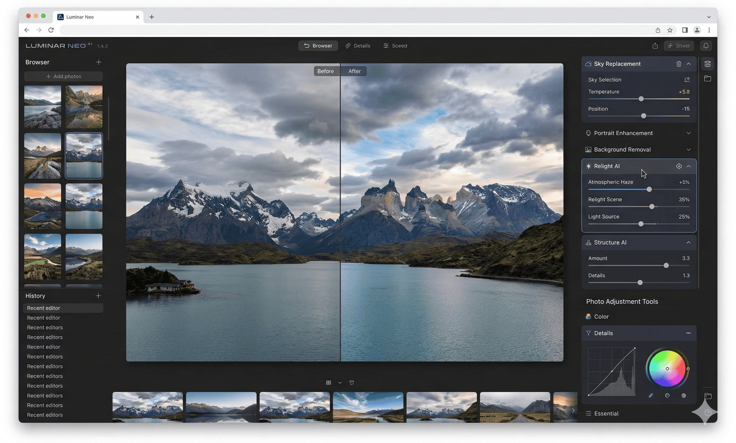Image resolution: width=736 pixels, height=443 pixels.
Task: Open the road filmstrip thumbnail
Action: point(515,407)
